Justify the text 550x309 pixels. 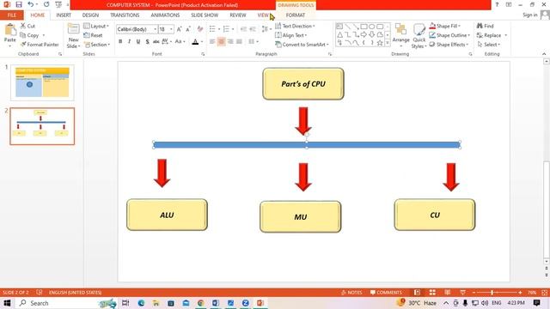tap(239, 42)
